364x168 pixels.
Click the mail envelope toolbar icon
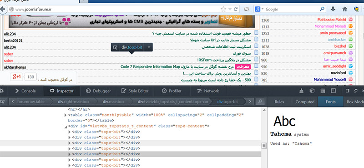tap(246, 9)
